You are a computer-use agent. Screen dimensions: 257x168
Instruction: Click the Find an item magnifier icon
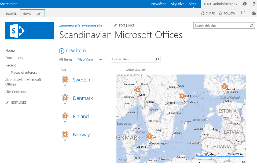pyautogui.click(x=157, y=59)
